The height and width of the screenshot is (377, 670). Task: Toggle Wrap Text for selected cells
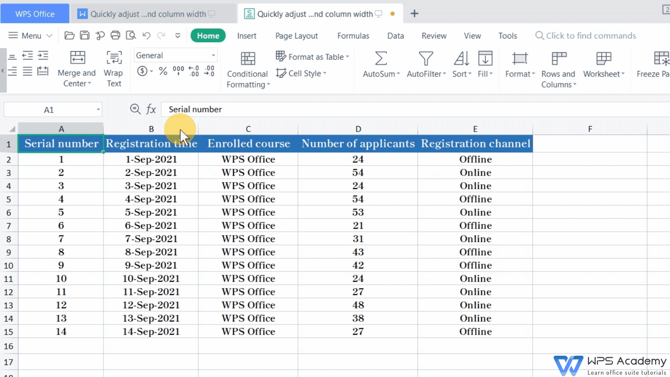pos(114,68)
